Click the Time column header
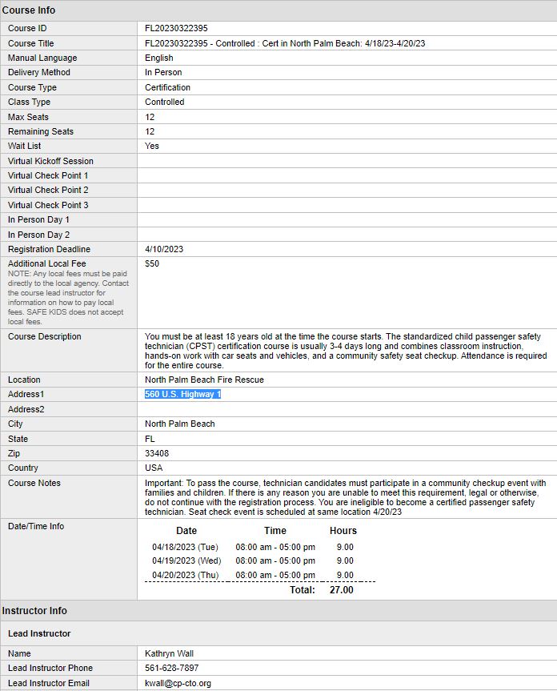Image resolution: width=557 pixels, height=691 pixels. tap(275, 531)
